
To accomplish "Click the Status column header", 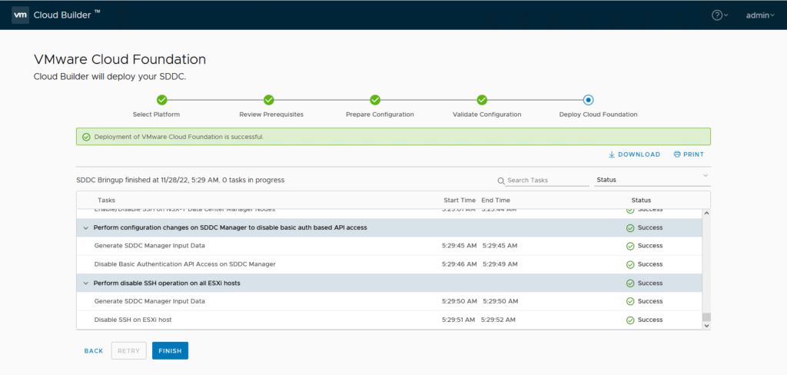I will click(x=641, y=200).
